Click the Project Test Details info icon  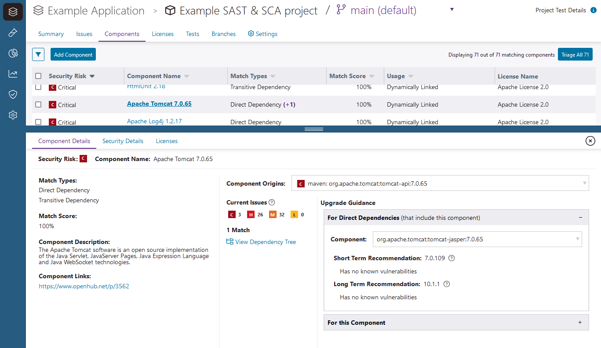[x=593, y=11]
